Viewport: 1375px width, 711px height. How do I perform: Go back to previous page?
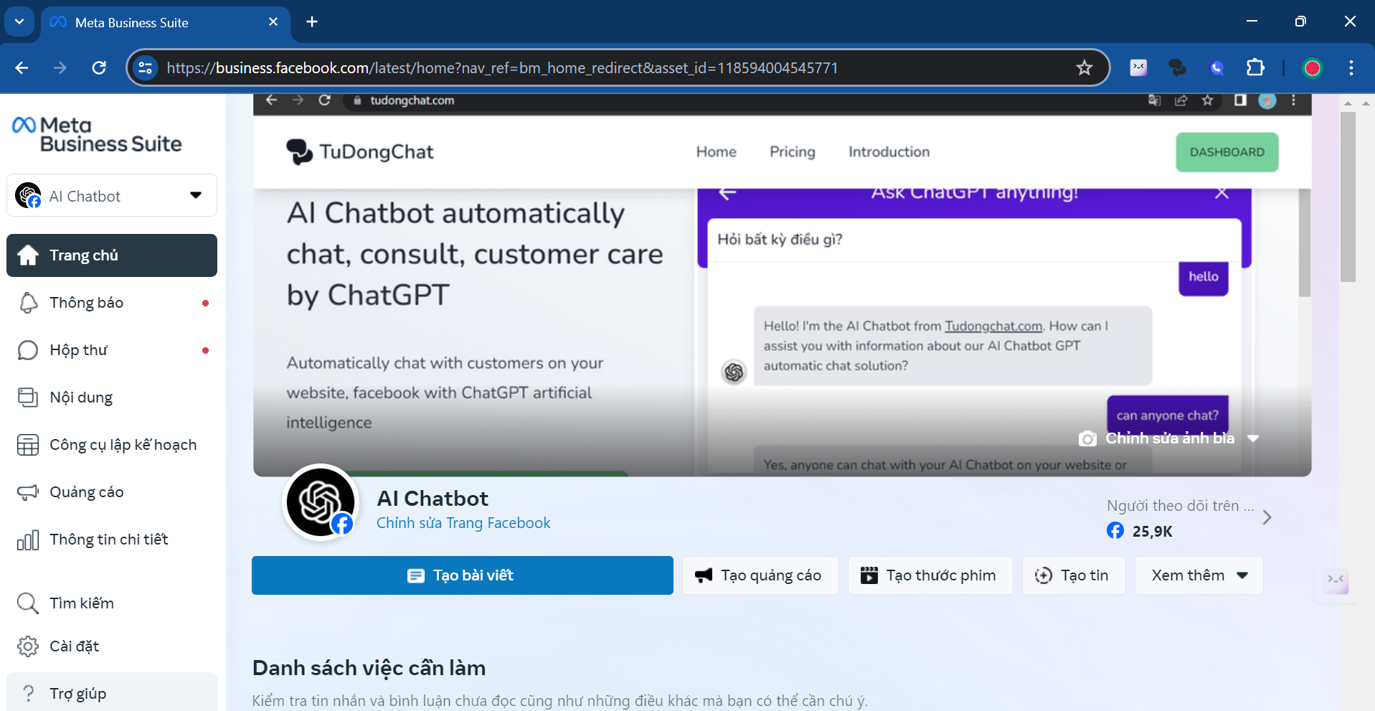point(22,68)
